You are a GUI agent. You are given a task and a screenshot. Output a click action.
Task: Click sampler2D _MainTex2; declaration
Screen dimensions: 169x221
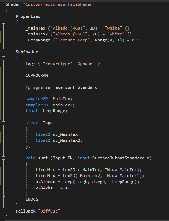(50, 105)
